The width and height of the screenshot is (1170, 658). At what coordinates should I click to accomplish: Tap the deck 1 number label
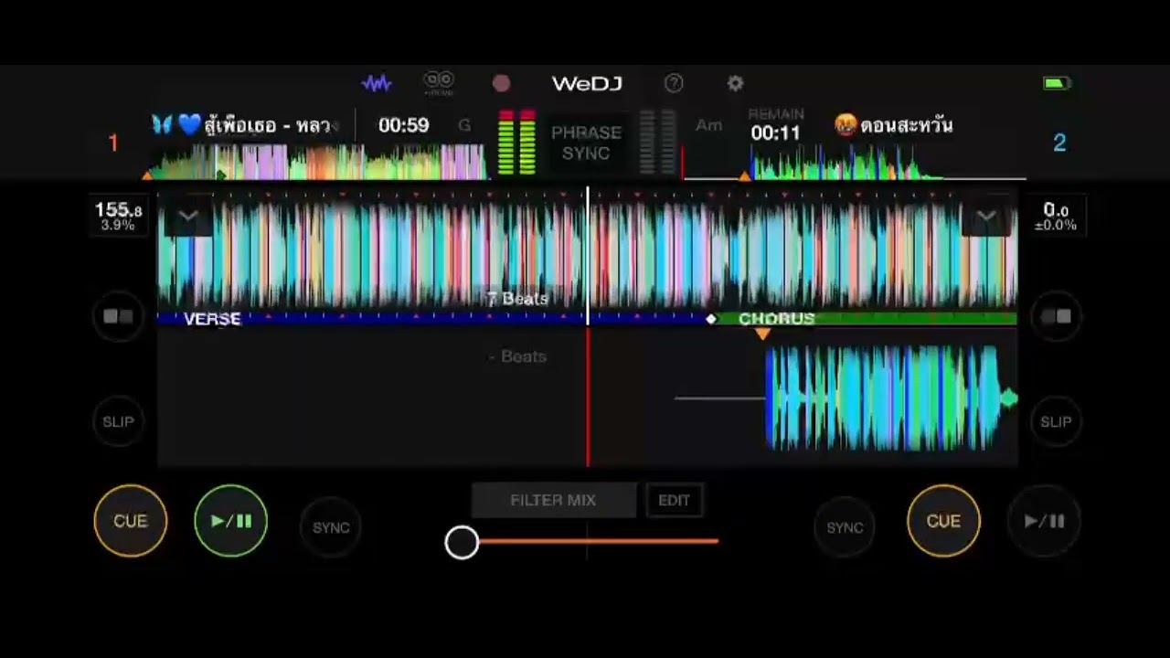[113, 143]
